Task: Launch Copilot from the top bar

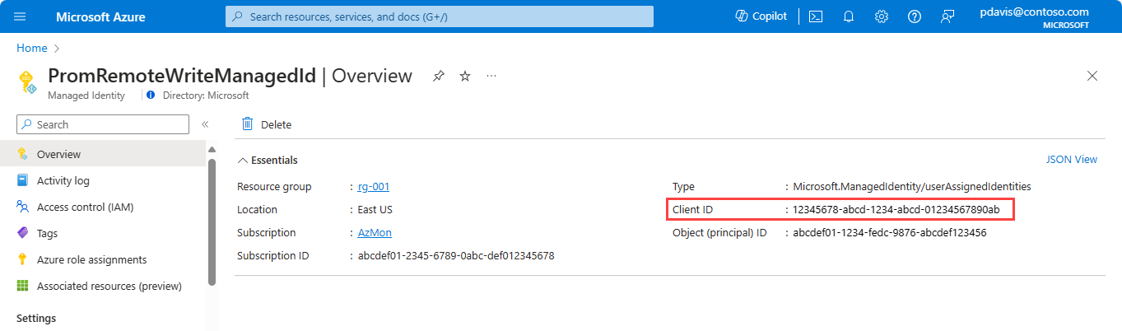Action: point(761,16)
